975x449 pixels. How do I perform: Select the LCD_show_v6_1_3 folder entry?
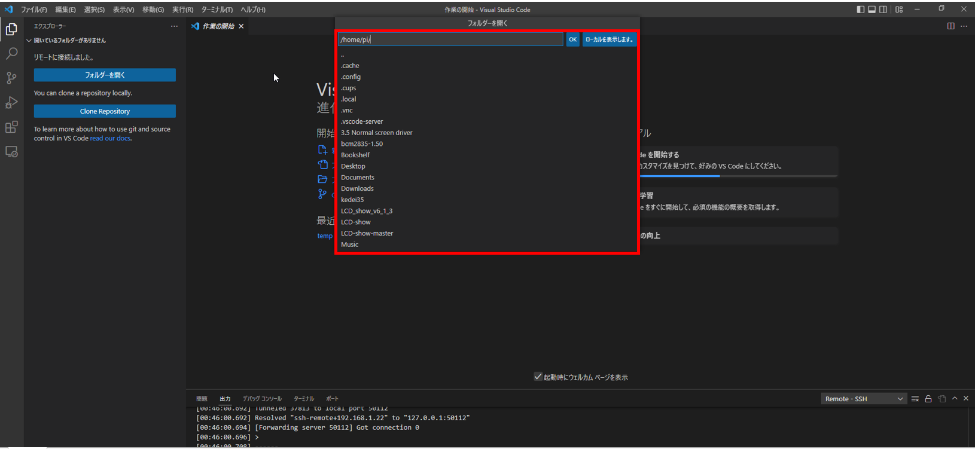pyautogui.click(x=487, y=211)
